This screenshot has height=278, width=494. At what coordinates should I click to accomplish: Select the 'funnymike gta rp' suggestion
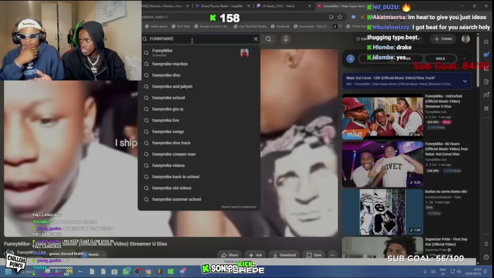click(x=199, y=109)
